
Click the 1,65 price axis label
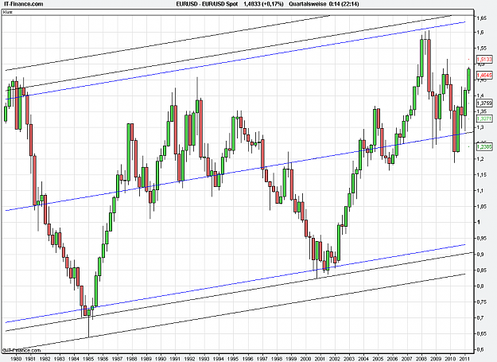click(x=481, y=18)
